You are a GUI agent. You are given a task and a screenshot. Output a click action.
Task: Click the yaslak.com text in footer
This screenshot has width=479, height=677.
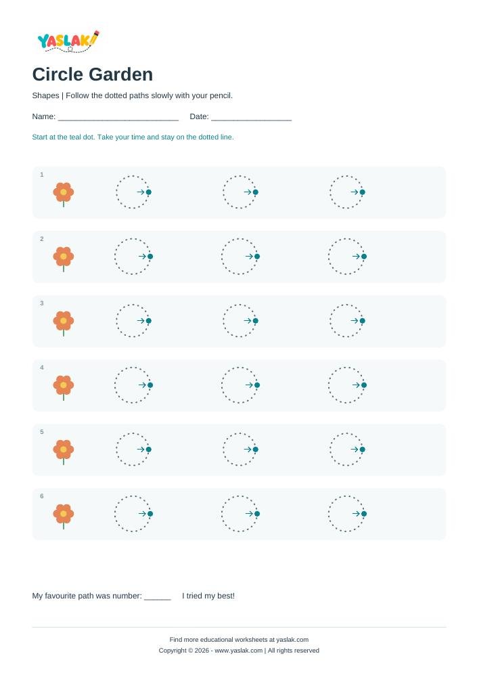(292, 640)
